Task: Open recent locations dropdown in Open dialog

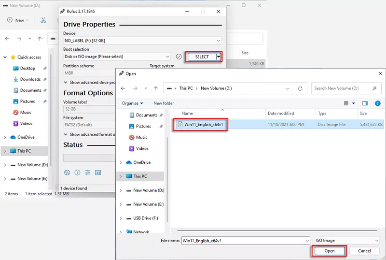Action: (x=146, y=88)
